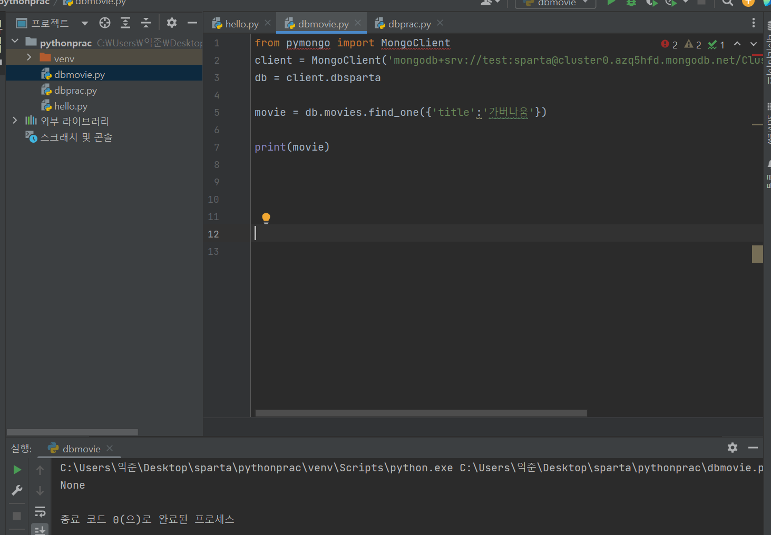Select the pythonprac project root
Image resolution: width=771 pixels, height=535 pixels.
pos(66,43)
